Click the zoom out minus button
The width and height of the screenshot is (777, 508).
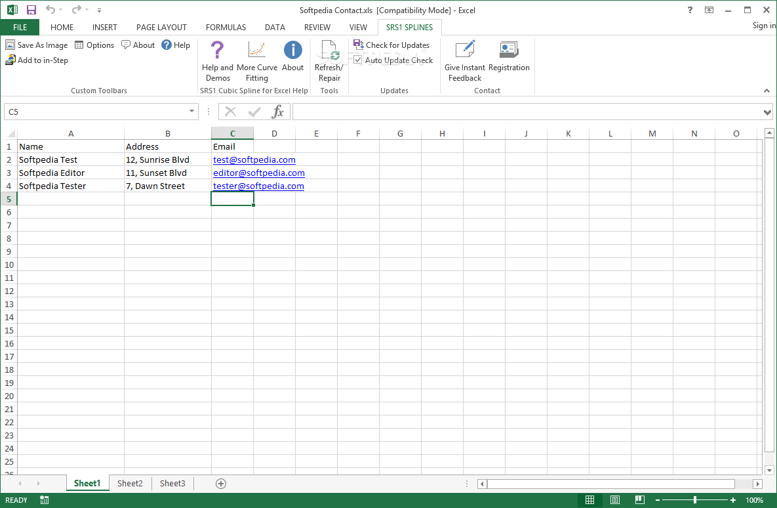658,500
